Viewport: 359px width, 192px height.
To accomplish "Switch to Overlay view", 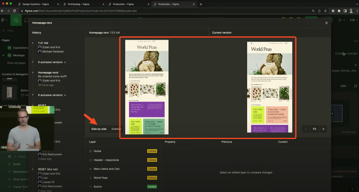I will (116, 129).
